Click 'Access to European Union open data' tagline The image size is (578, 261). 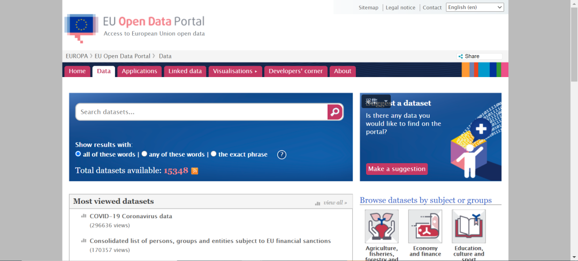[x=154, y=34]
